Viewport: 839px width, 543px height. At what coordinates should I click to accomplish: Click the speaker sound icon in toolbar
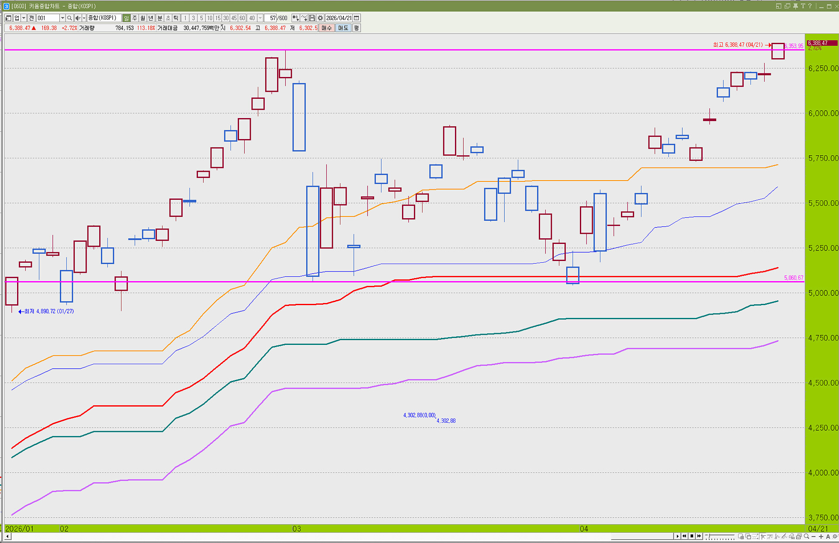pyautogui.click(x=78, y=18)
